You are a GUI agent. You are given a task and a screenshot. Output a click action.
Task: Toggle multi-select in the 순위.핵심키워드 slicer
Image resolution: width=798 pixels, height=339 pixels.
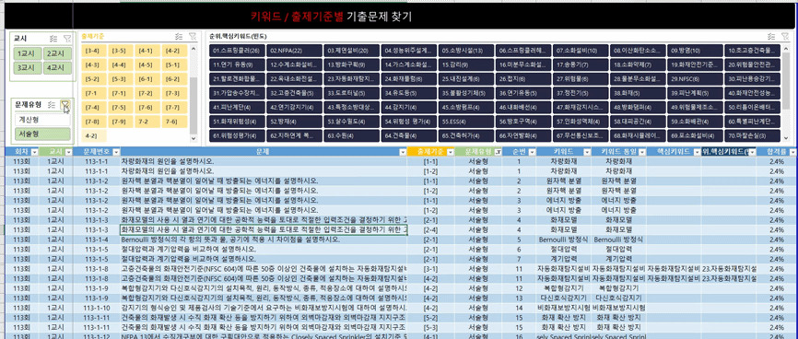coord(771,36)
